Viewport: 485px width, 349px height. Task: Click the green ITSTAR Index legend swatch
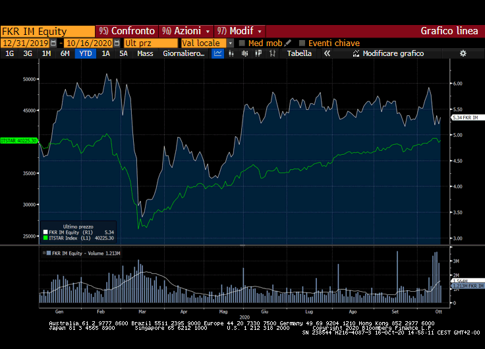45,238
